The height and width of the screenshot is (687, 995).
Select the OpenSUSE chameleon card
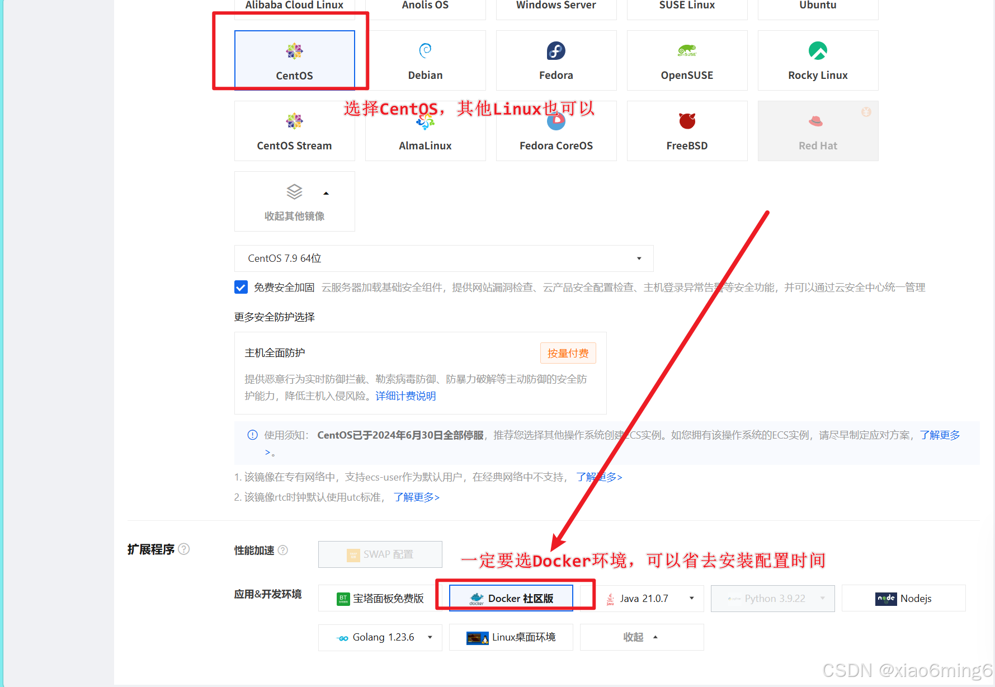(687, 60)
